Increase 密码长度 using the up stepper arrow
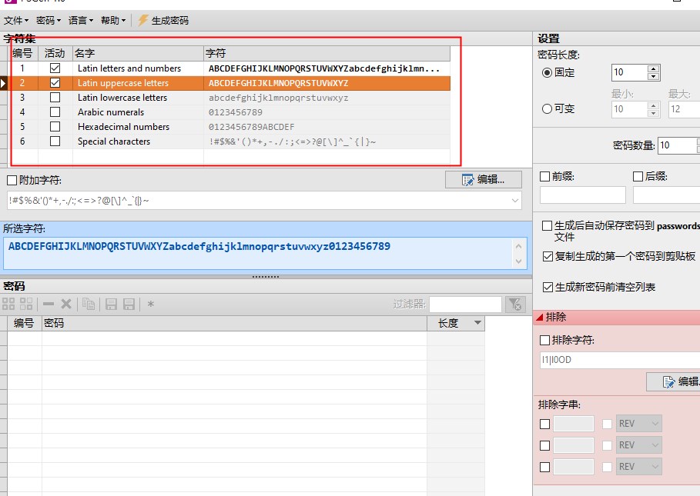This screenshot has width=700, height=496. [654, 68]
